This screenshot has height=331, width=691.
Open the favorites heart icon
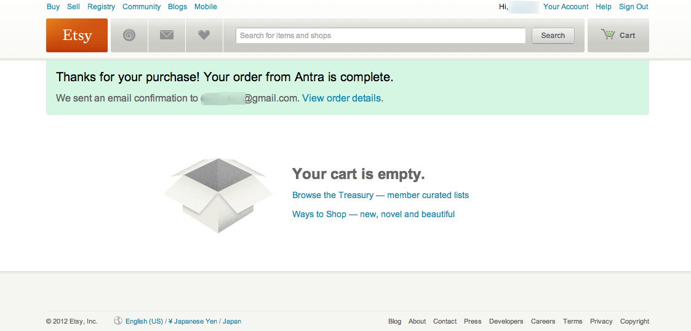(204, 36)
